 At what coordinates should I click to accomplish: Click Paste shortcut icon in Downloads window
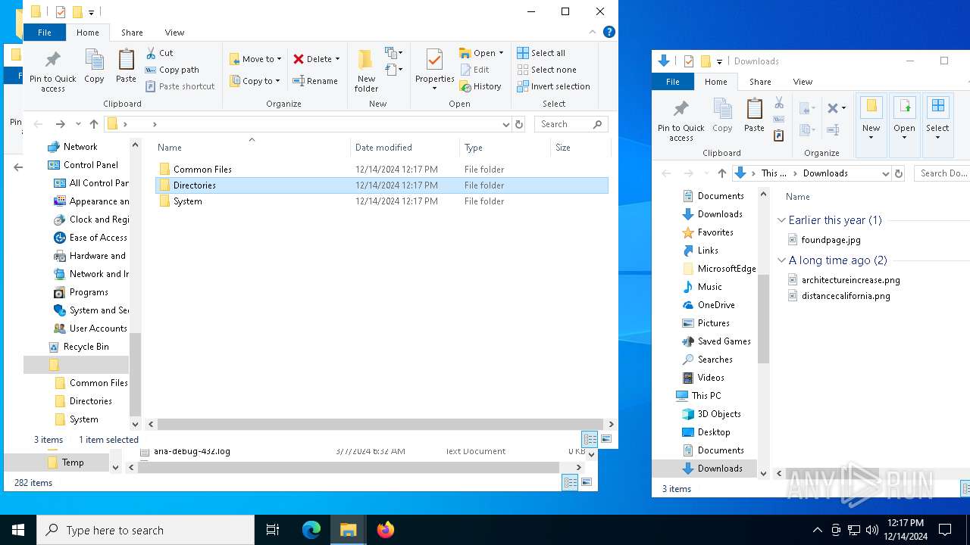click(x=779, y=135)
